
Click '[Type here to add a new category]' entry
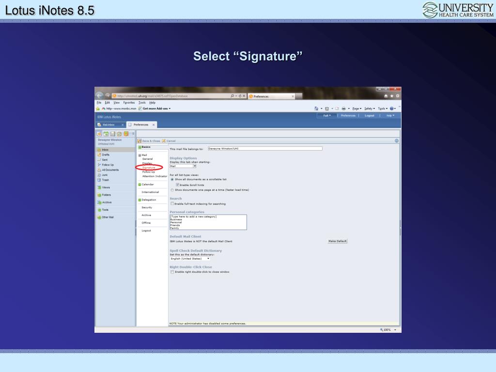(x=193, y=217)
